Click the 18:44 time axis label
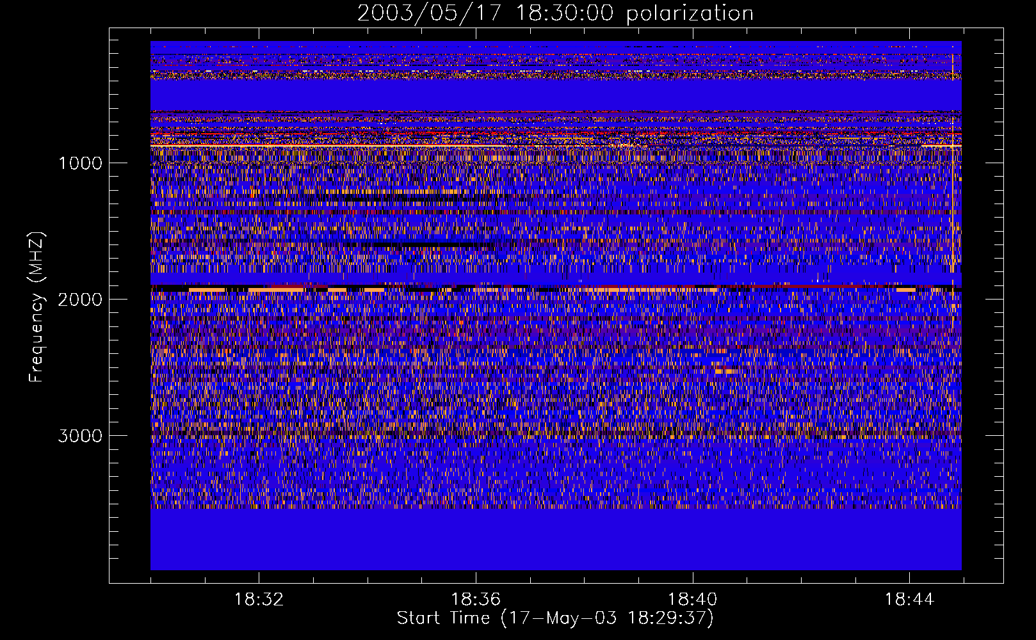 (x=909, y=600)
